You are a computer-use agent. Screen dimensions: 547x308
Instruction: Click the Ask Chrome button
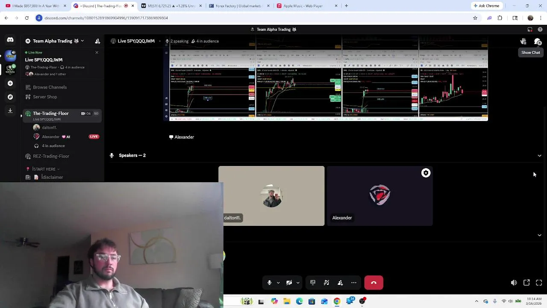tap(486, 6)
